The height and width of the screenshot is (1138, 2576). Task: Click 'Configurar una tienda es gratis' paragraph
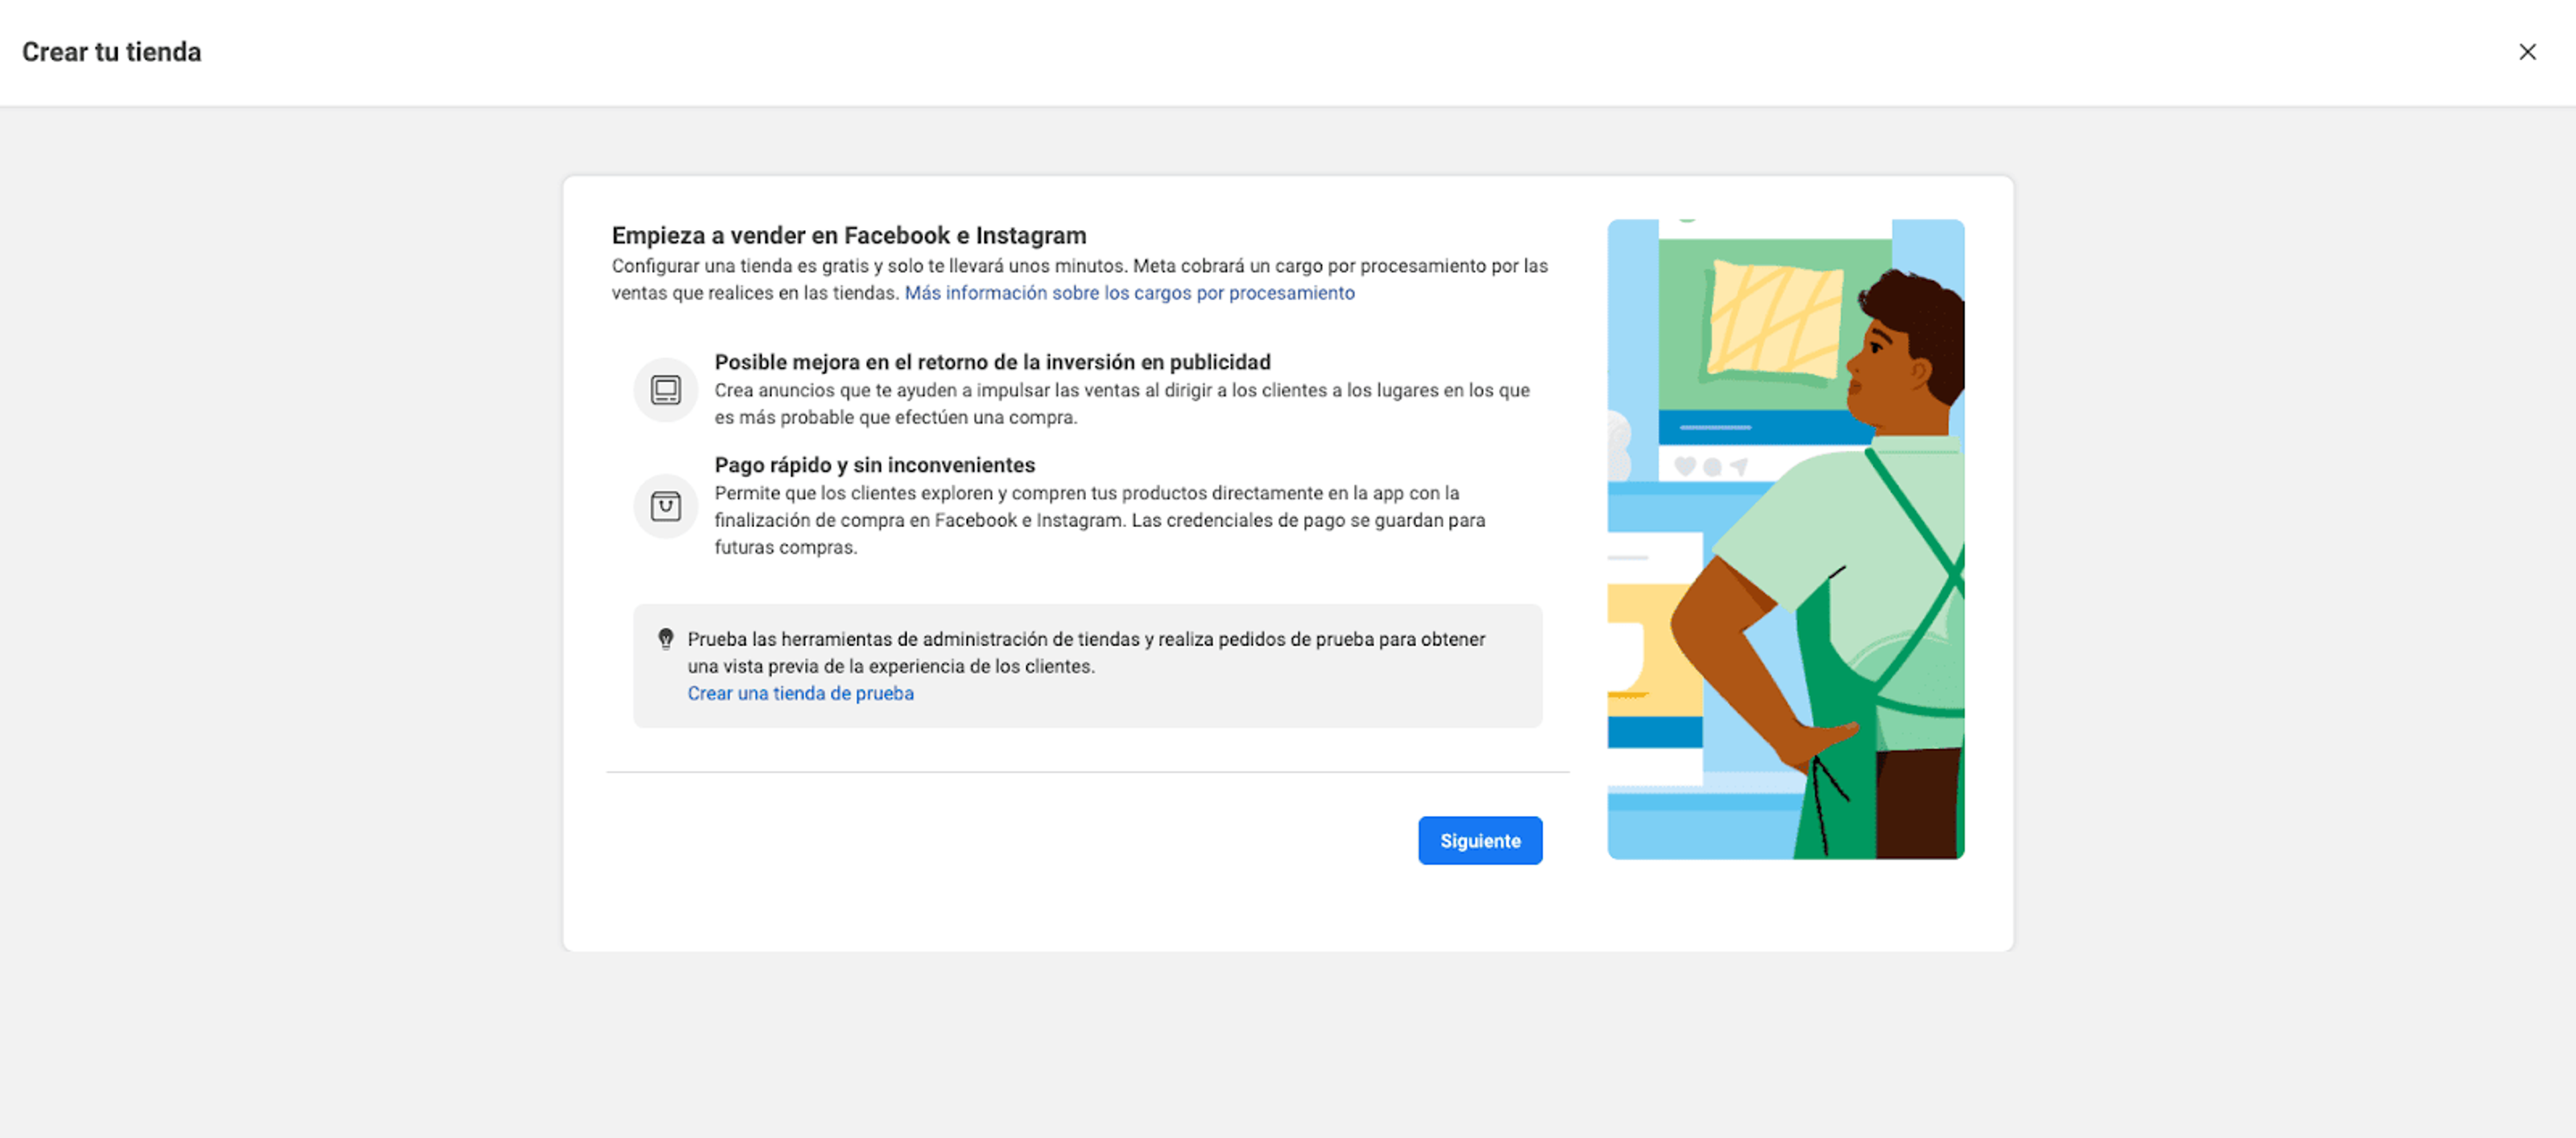pyautogui.click(x=1080, y=279)
